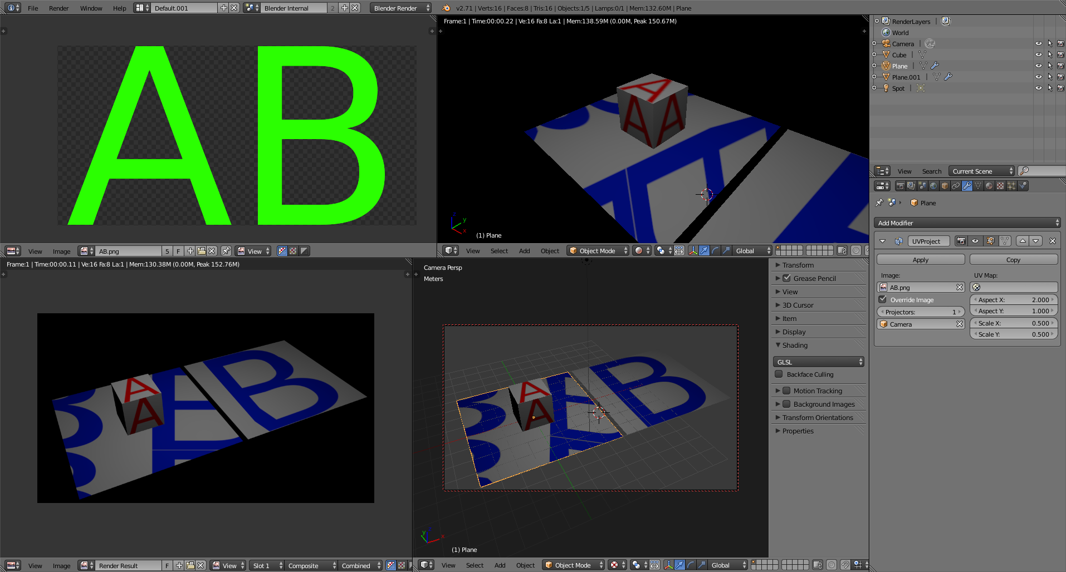The image size is (1066, 572).
Task: Open the Scene properties tab
Action: pos(922,186)
